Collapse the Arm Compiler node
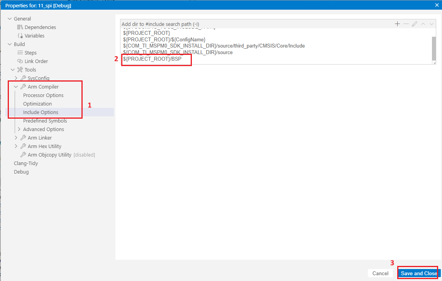 click(x=16, y=87)
